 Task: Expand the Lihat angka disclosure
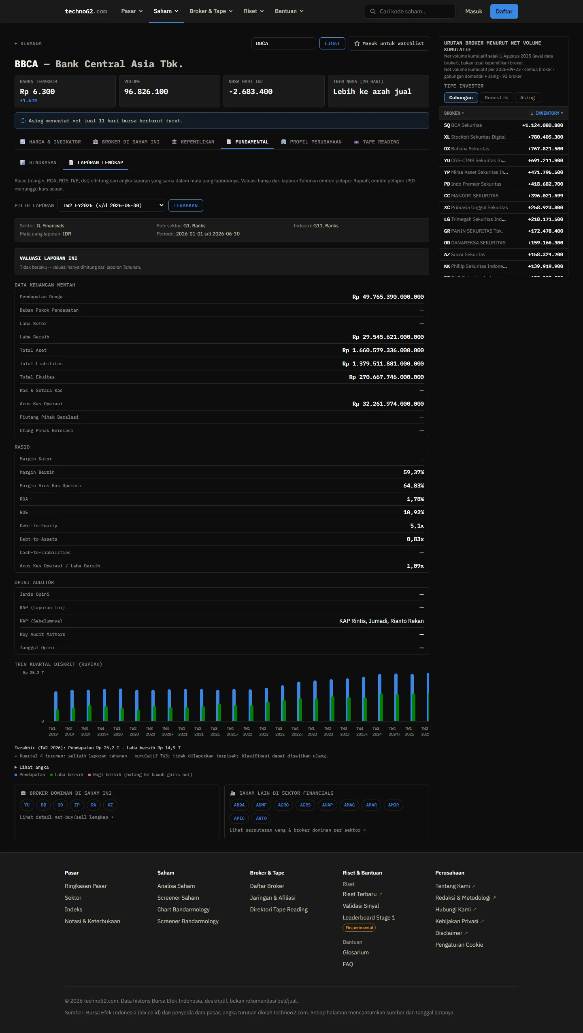click(x=32, y=767)
